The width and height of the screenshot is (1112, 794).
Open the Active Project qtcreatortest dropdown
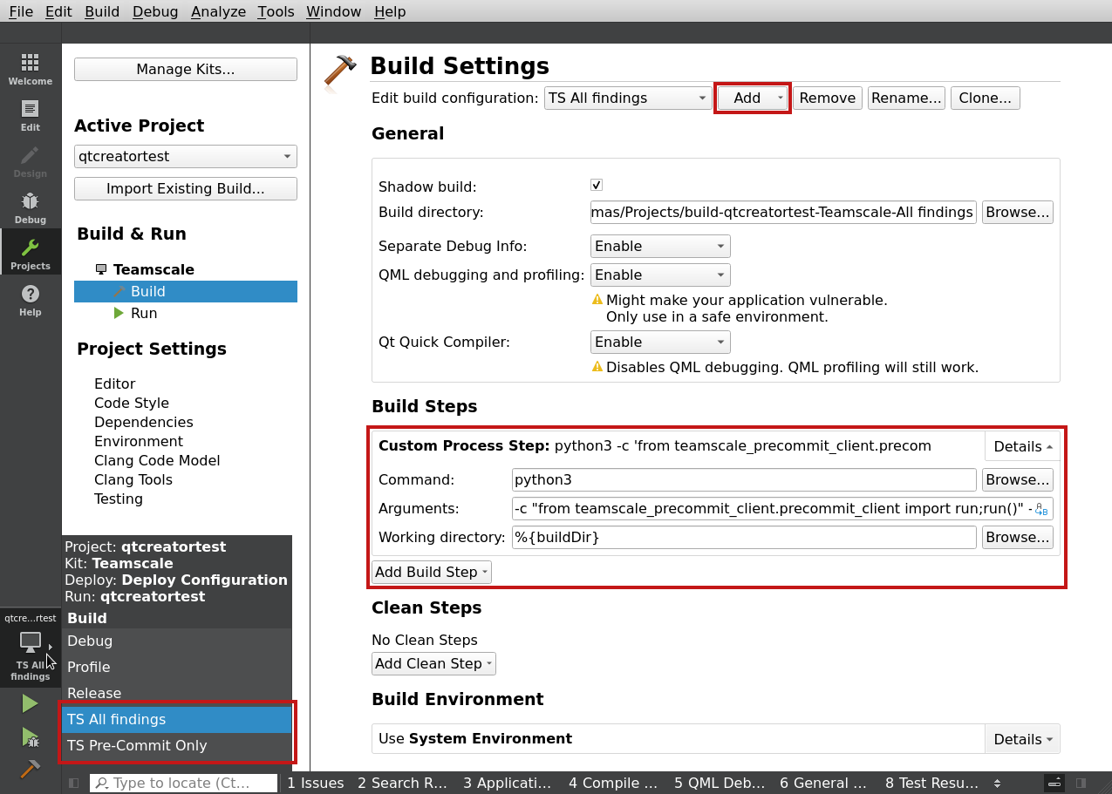pyautogui.click(x=186, y=157)
